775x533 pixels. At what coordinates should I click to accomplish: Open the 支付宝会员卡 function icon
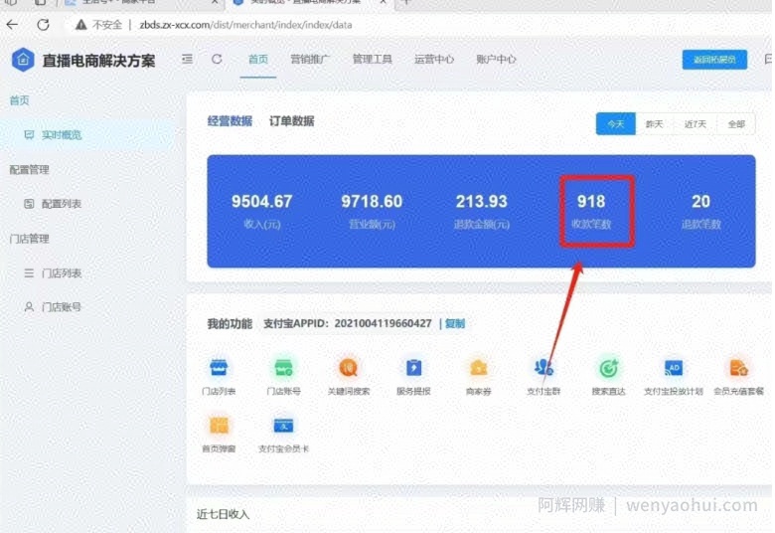coord(284,426)
